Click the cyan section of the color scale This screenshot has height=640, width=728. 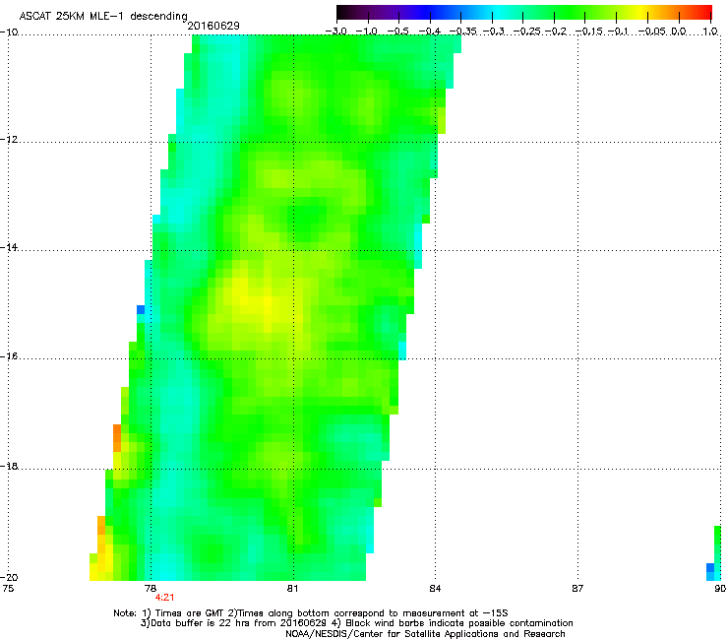pyautogui.click(x=497, y=12)
